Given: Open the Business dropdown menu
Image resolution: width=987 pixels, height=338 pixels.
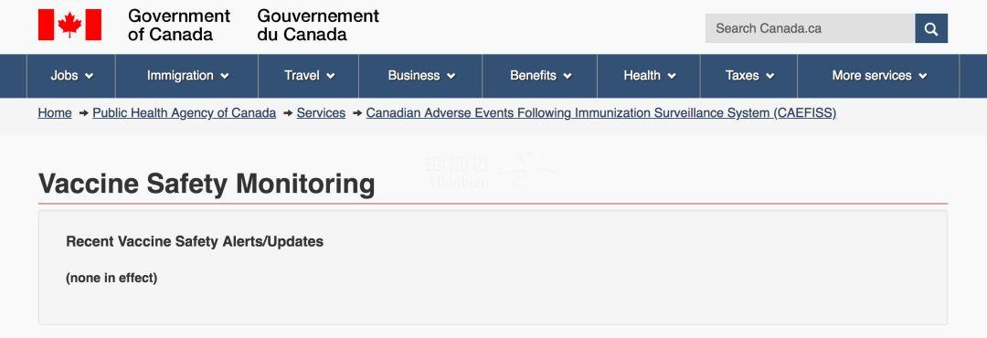Looking at the screenshot, I should [420, 76].
